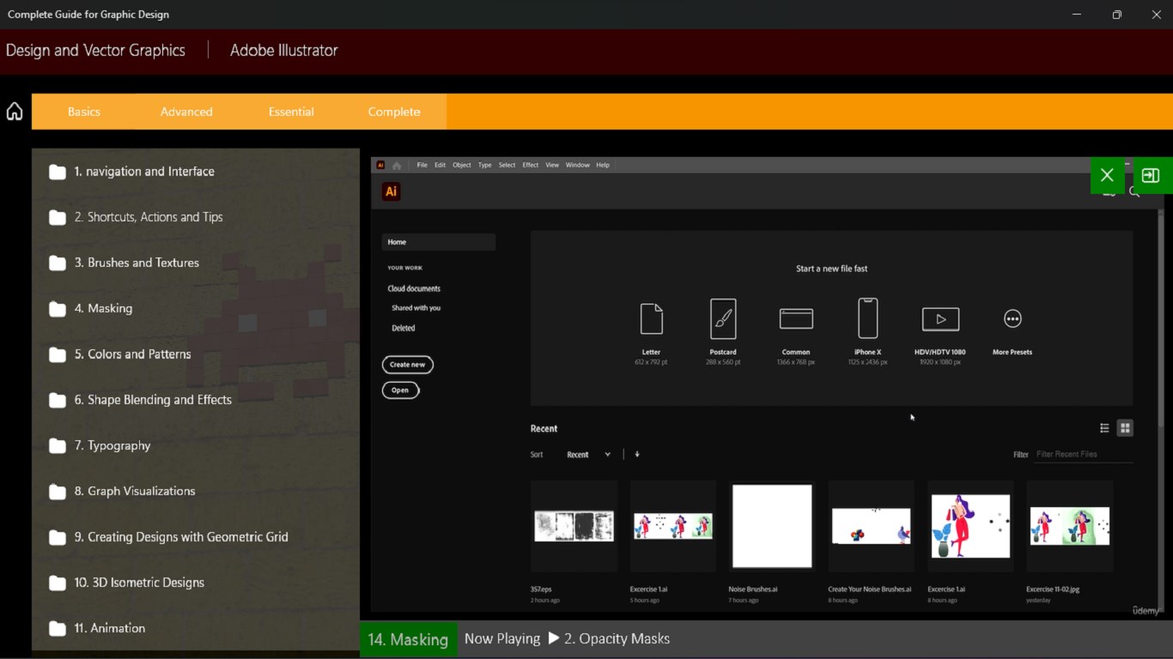1173x659 pixels.
Task: Open the Object menu in Illustrator
Action: click(461, 165)
